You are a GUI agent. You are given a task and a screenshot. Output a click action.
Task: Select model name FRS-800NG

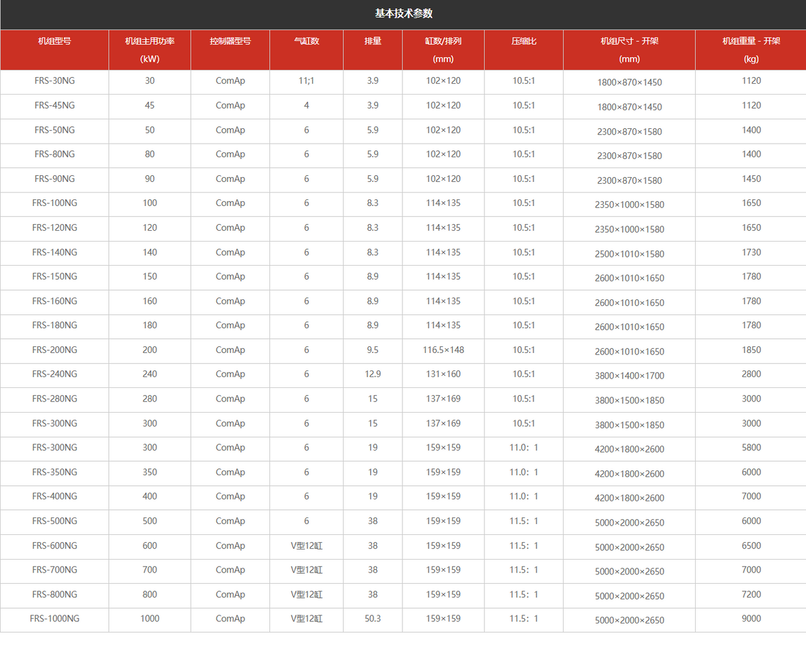click(54, 595)
